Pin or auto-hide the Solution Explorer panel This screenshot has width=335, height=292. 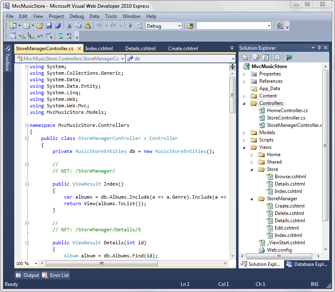click(x=320, y=48)
